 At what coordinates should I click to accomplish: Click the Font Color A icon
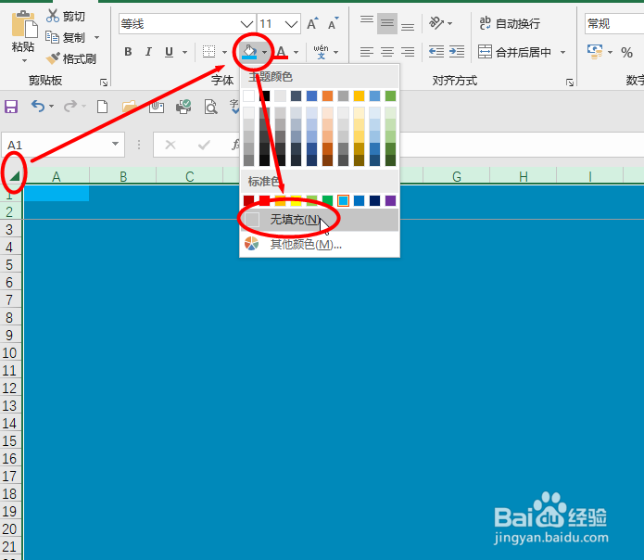282,52
